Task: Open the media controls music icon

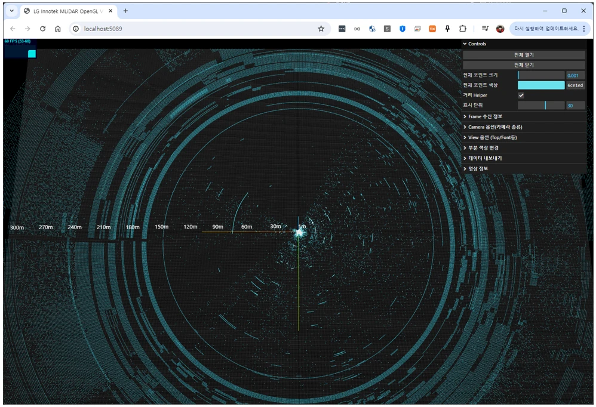Action: (x=485, y=29)
